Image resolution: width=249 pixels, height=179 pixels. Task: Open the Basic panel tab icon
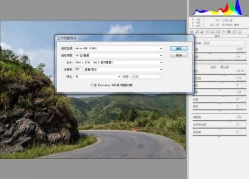192,32
